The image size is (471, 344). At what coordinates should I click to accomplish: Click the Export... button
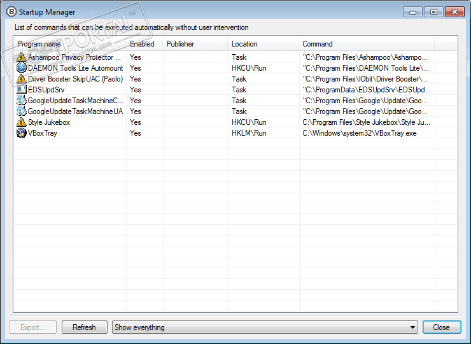pyautogui.click(x=33, y=327)
